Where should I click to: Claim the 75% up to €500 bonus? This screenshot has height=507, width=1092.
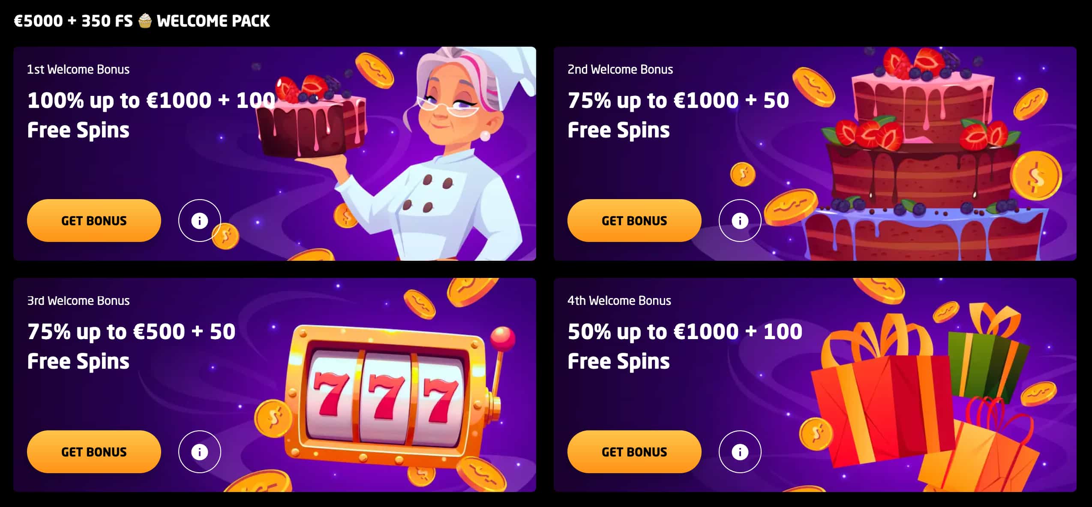coord(94,452)
